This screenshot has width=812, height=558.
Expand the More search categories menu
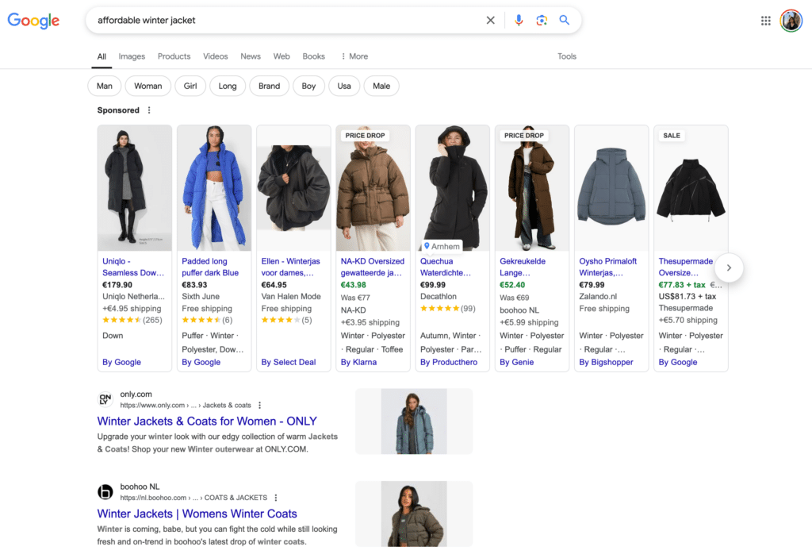coord(354,56)
